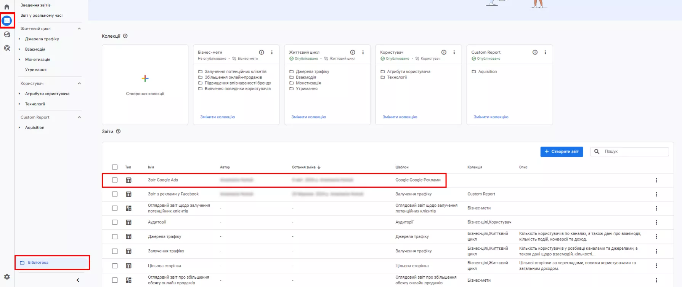Open row menu for Звіт Google Ads
The height and width of the screenshot is (287, 682).
[656, 180]
